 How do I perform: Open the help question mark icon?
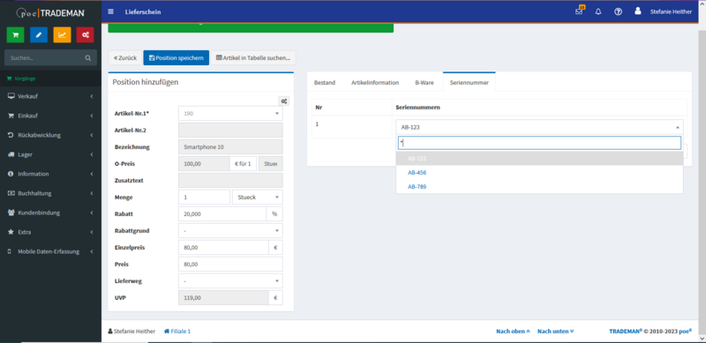coord(619,11)
